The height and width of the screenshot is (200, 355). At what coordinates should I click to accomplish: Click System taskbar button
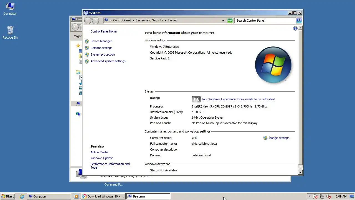(148, 196)
